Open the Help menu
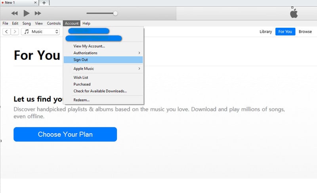 coord(86,23)
